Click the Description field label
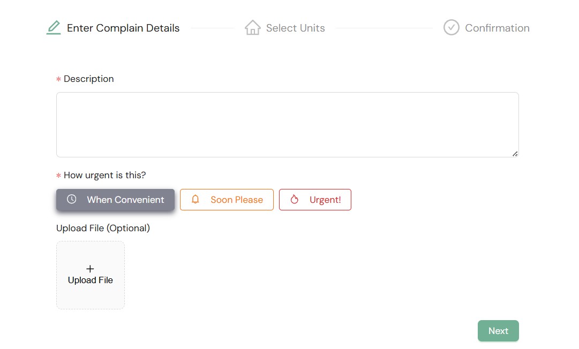Screen dimensions: 579x349 [88, 79]
